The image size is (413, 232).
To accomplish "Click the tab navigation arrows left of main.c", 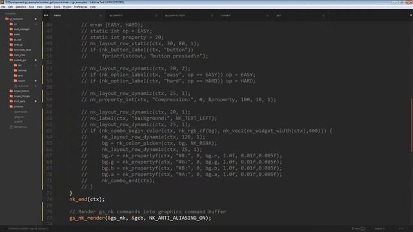I will point(46,15).
